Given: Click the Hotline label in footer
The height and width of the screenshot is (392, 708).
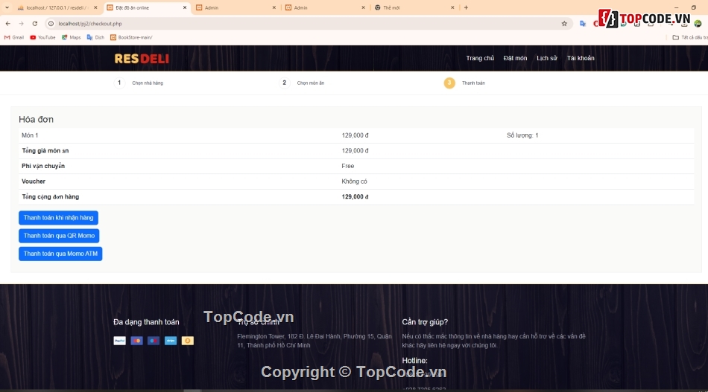Looking at the screenshot, I should (414, 361).
